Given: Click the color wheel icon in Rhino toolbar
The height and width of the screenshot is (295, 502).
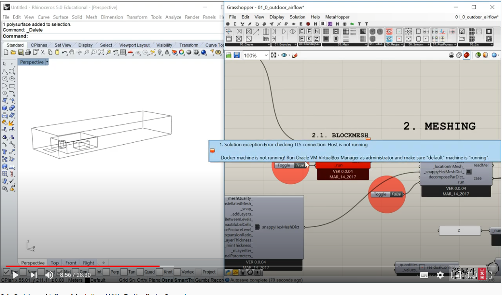Looking at the screenshot, I should point(182,52).
